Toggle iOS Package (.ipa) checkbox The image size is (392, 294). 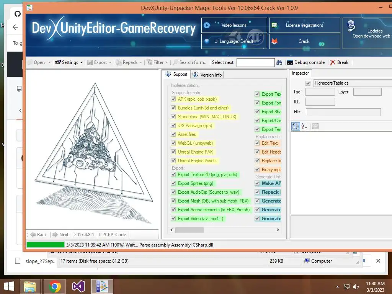tap(173, 125)
